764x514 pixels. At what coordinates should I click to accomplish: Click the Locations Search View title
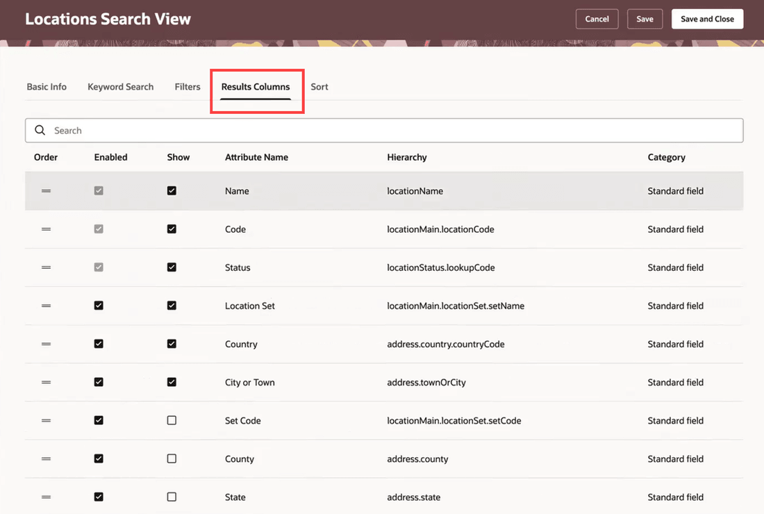pyautogui.click(x=108, y=19)
